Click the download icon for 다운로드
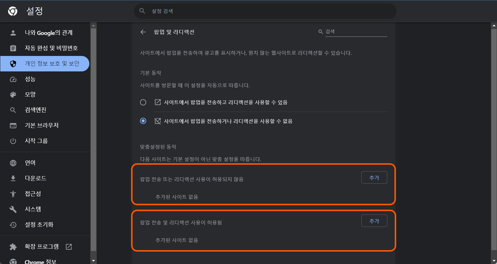Viewport: 497px width, 264px height. pos(13,178)
